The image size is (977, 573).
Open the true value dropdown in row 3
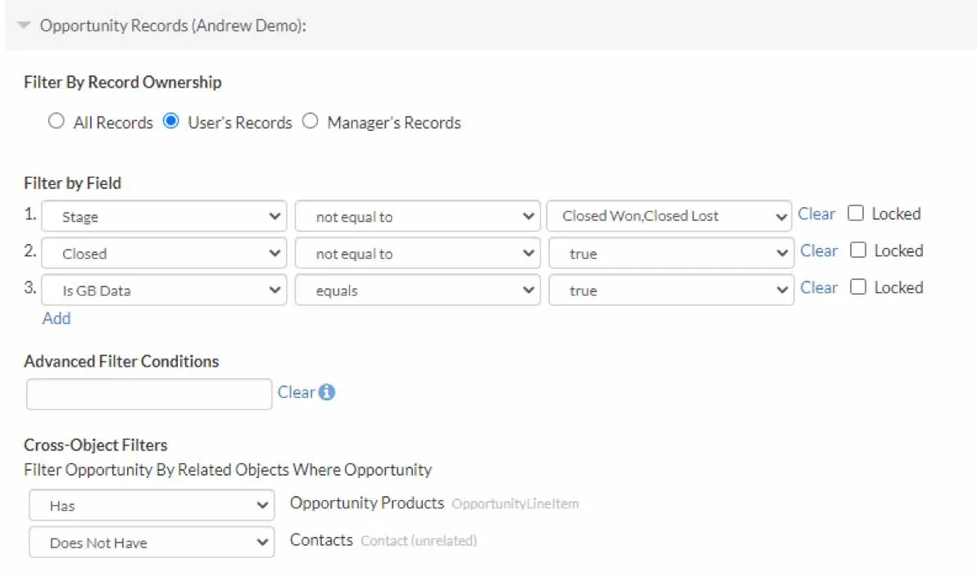point(671,289)
